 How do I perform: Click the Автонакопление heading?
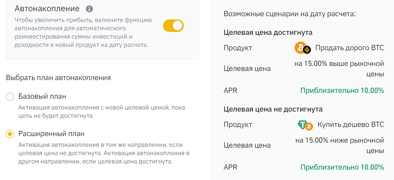(x=47, y=8)
